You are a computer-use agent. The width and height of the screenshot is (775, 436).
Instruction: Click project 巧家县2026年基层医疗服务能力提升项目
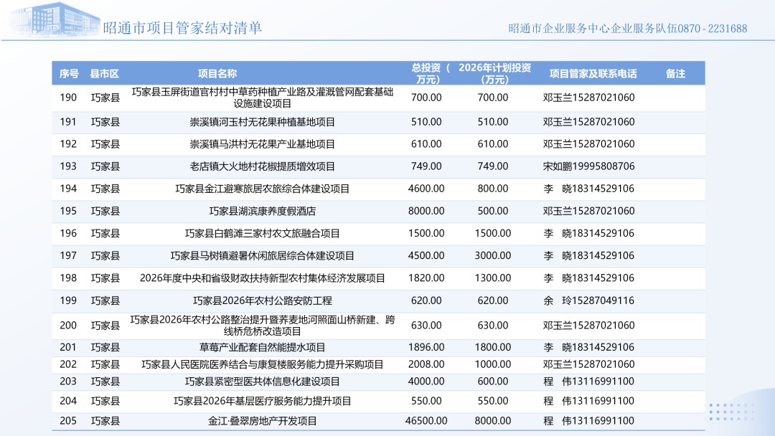tap(263, 401)
